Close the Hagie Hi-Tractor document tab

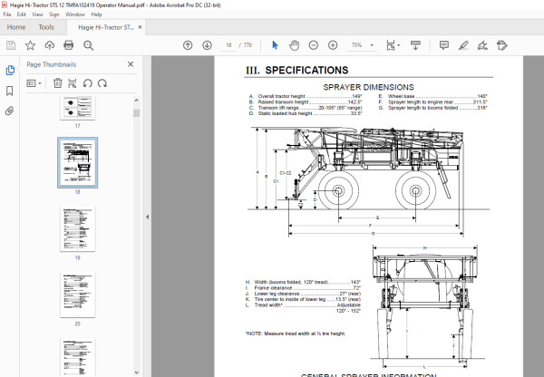[141, 27]
